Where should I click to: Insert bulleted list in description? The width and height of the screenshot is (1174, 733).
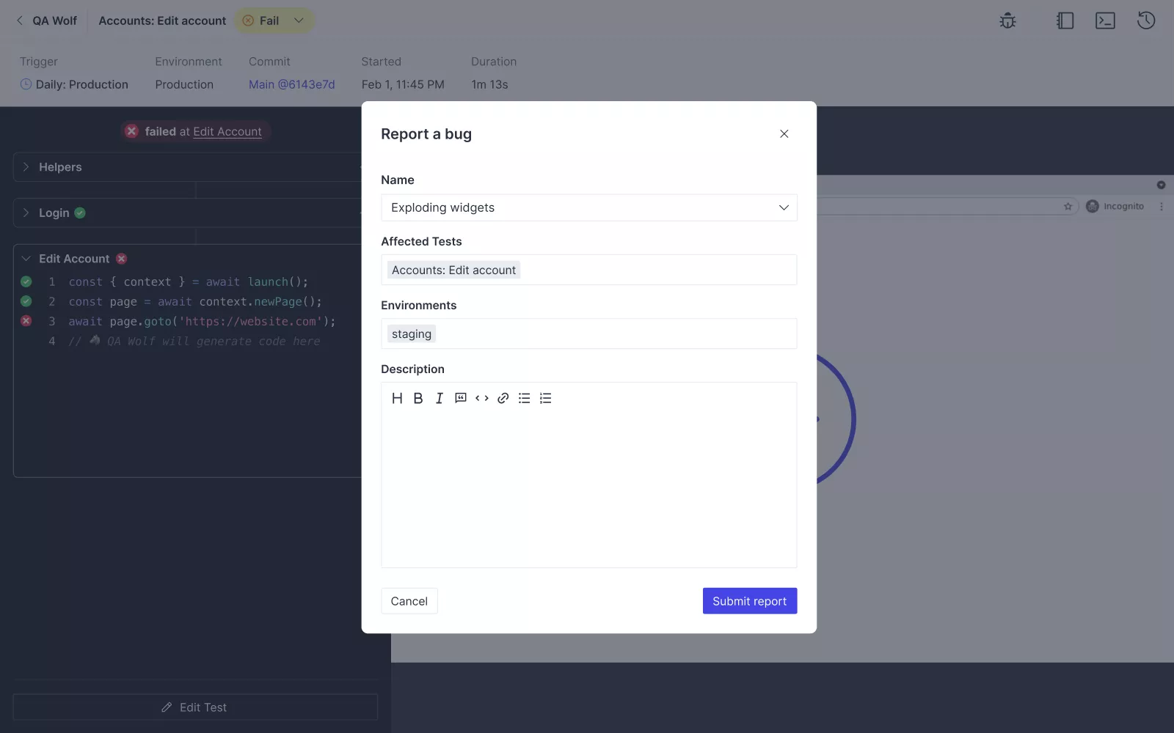[x=524, y=398]
